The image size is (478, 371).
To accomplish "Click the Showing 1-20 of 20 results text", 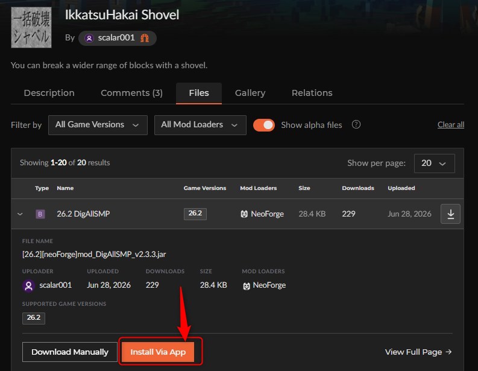I will pyautogui.click(x=65, y=163).
